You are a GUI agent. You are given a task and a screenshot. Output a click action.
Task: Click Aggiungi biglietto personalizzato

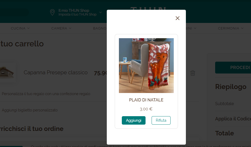coord(30,110)
